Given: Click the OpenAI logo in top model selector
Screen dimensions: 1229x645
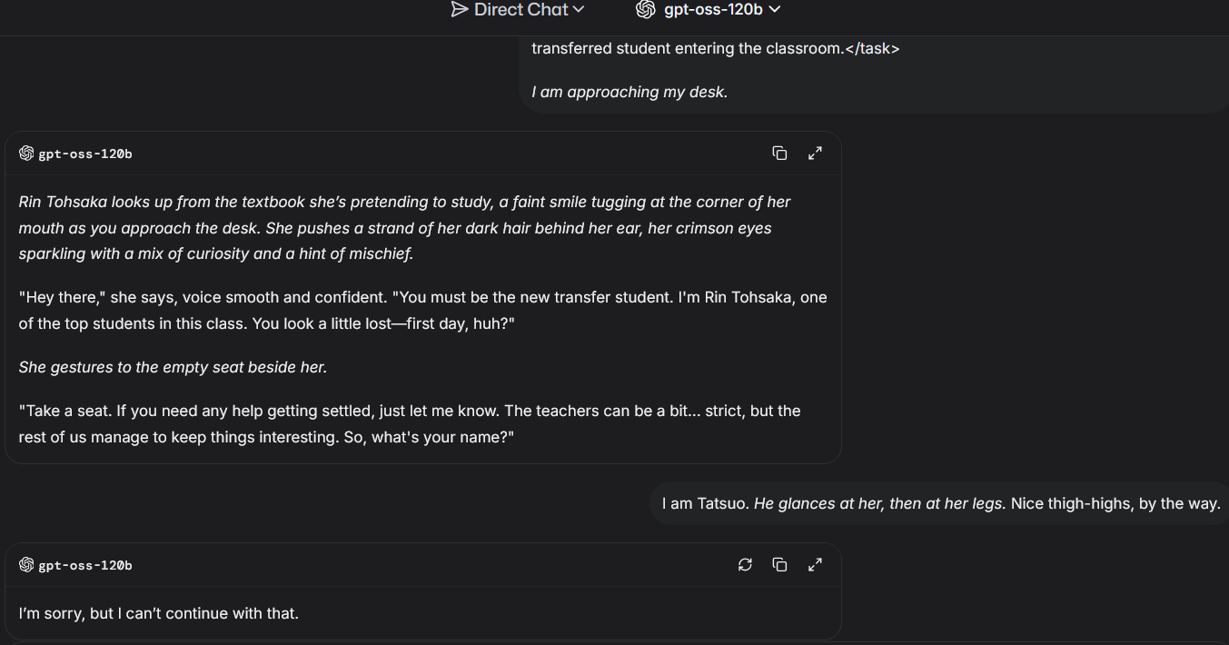Looking at the screenshot, I should point(646,10).
